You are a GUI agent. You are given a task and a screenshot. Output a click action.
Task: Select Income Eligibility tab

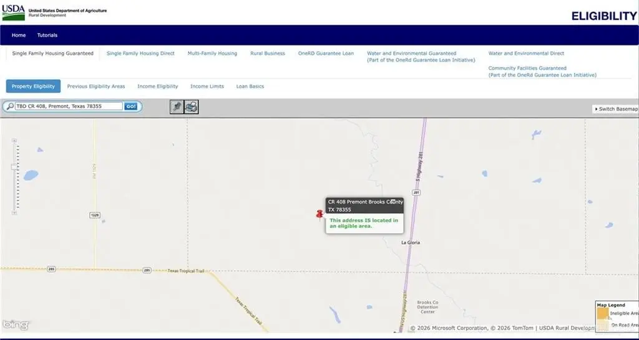pyautogui.click(x=157, y=87)
